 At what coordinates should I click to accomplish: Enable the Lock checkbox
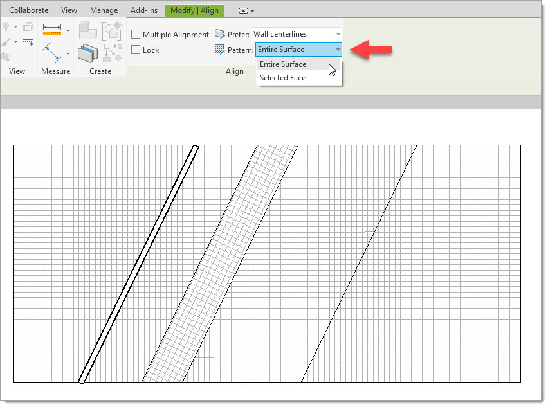point(136,50)
